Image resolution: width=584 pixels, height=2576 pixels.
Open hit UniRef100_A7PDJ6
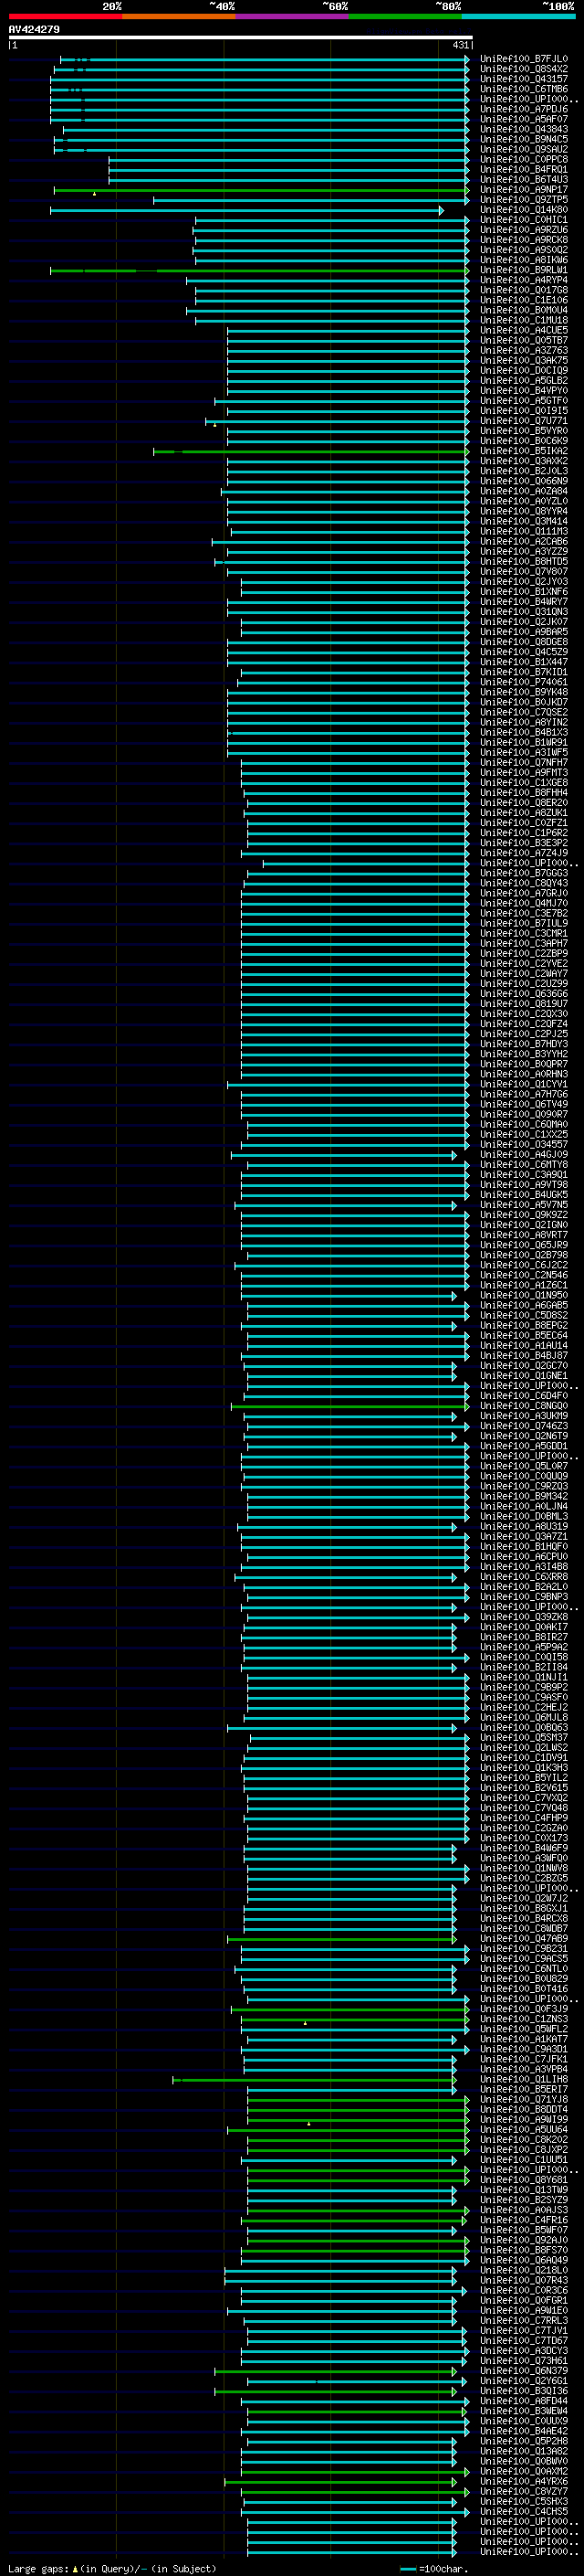524,109
